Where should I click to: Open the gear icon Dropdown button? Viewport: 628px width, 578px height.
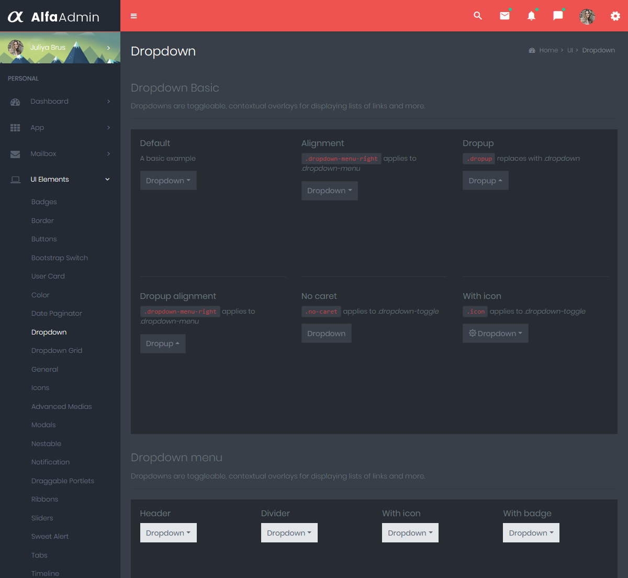click(495, 334)
